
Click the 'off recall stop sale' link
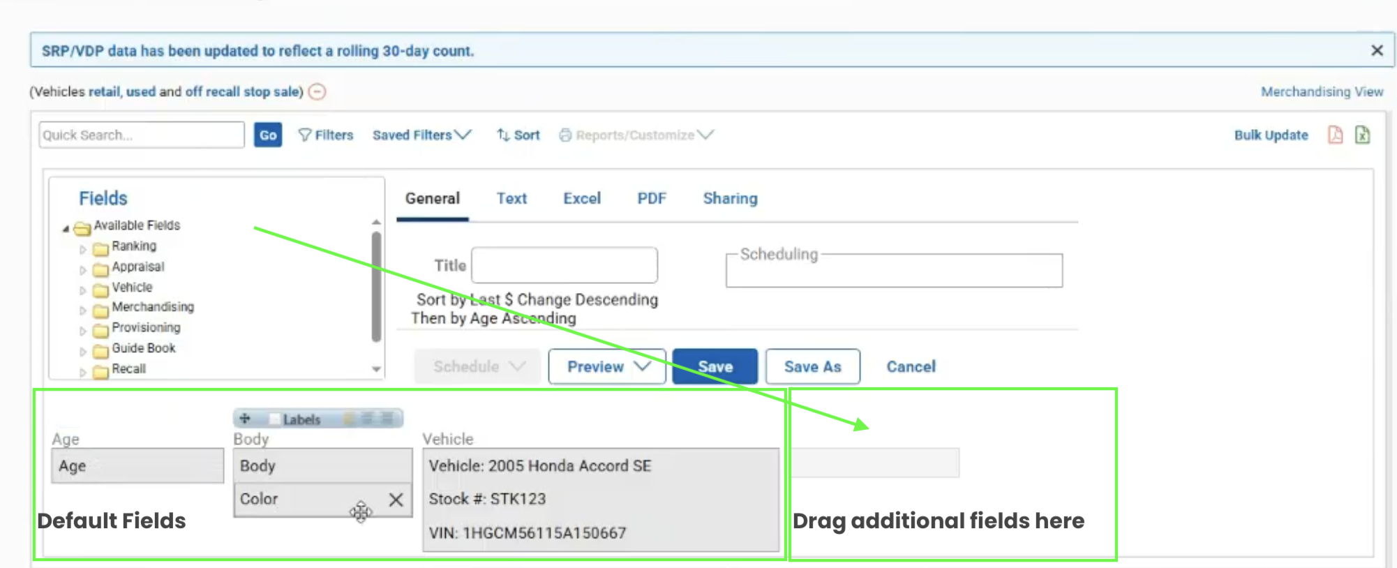[x=242, y=91]
